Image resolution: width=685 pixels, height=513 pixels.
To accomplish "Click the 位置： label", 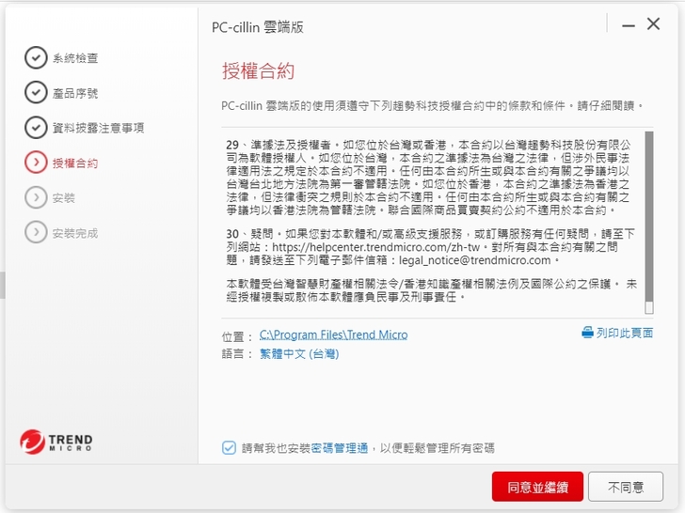I will click(237, 336).
